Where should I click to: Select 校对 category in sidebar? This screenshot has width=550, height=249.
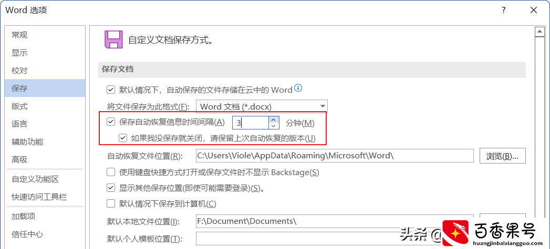coord(45,70)
